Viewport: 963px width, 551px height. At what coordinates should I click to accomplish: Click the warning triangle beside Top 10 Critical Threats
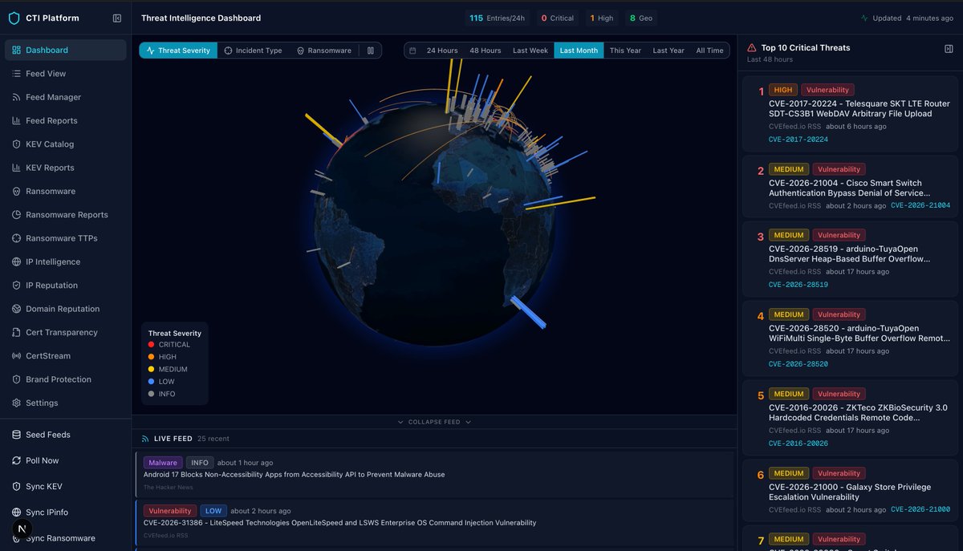[x=752, y=48]
